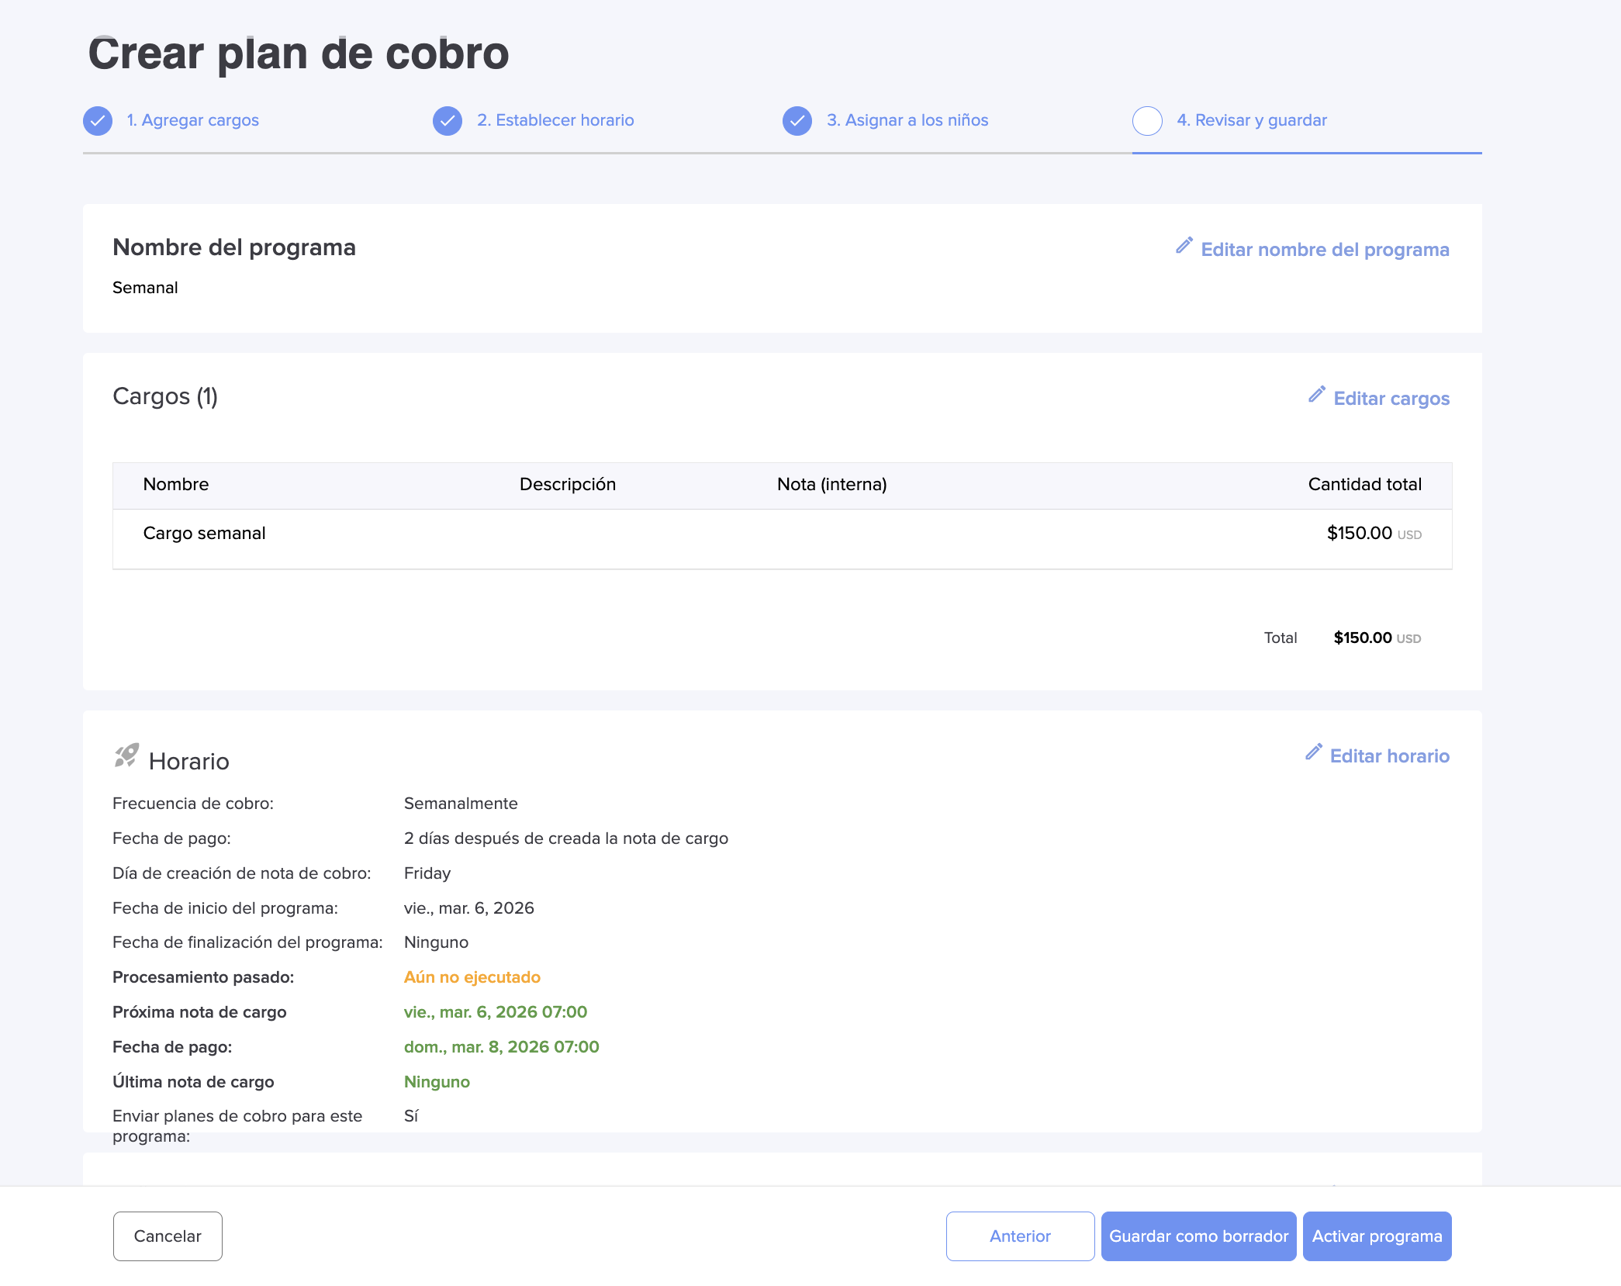Click the checkmark circle for step 3
This screenshot has width=1621, height=1286.
(797, 121)
